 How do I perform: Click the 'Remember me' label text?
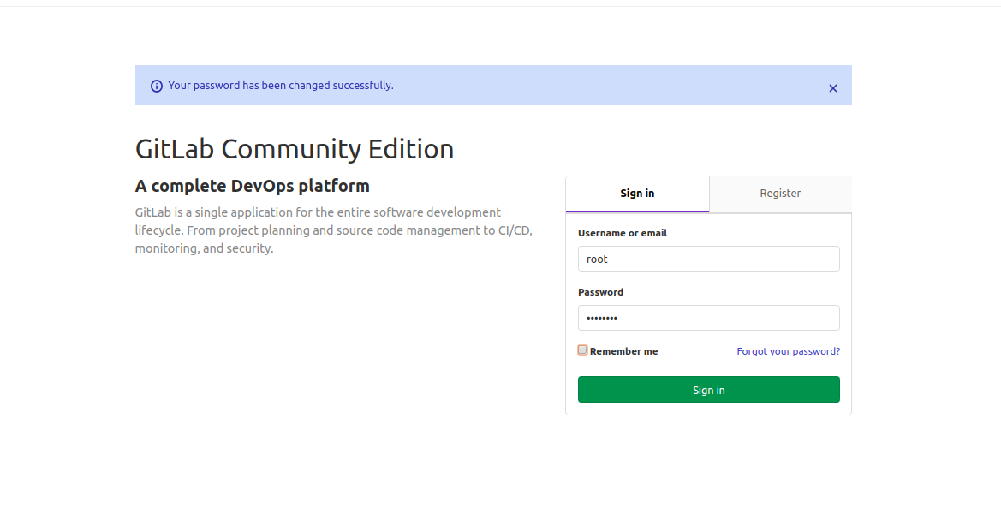click(623, 351)
